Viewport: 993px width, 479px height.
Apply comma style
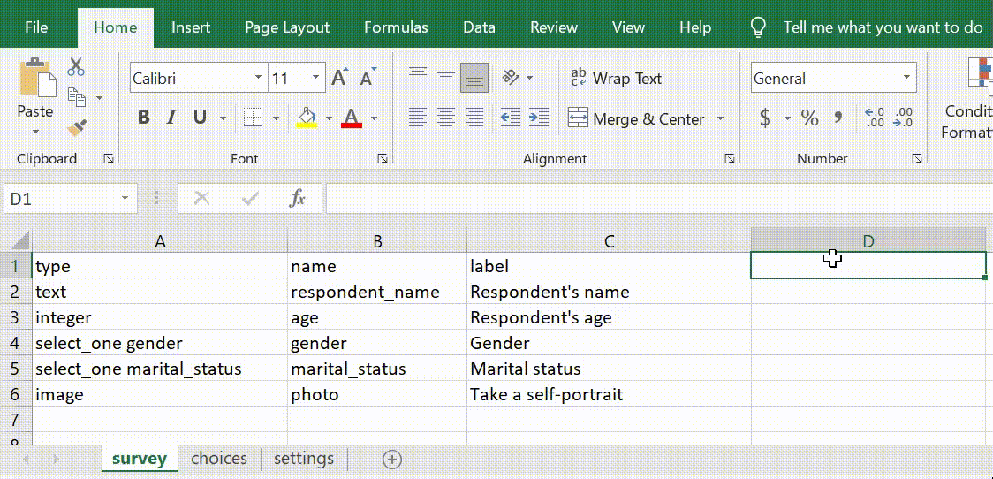point(838,118)
